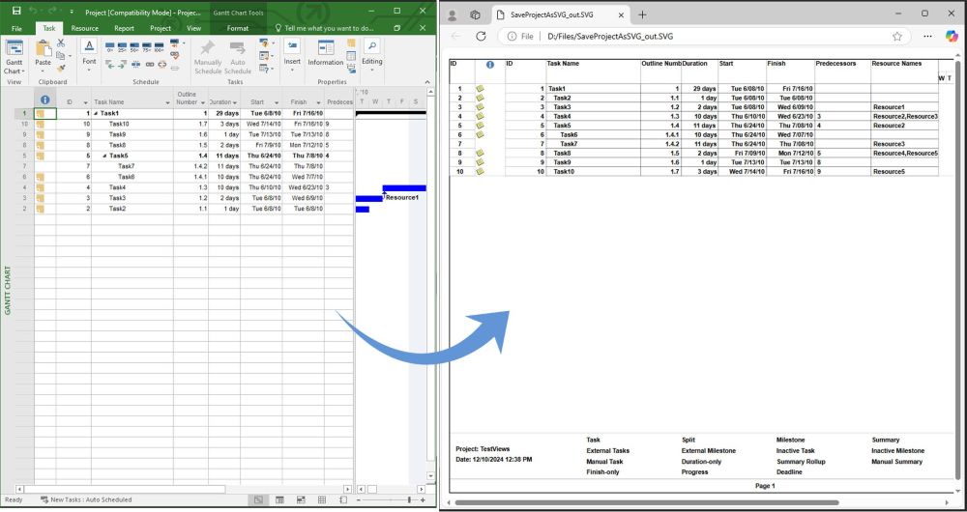Click the Save icon in Project title bar

pos(16,11)
